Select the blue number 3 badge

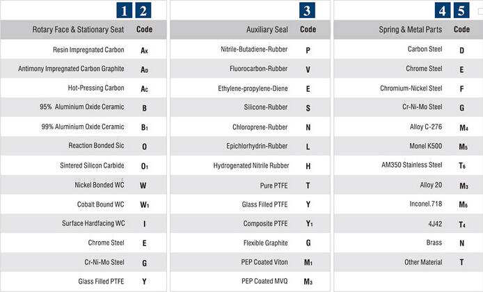pyautogui.click(x=307, y=10)
